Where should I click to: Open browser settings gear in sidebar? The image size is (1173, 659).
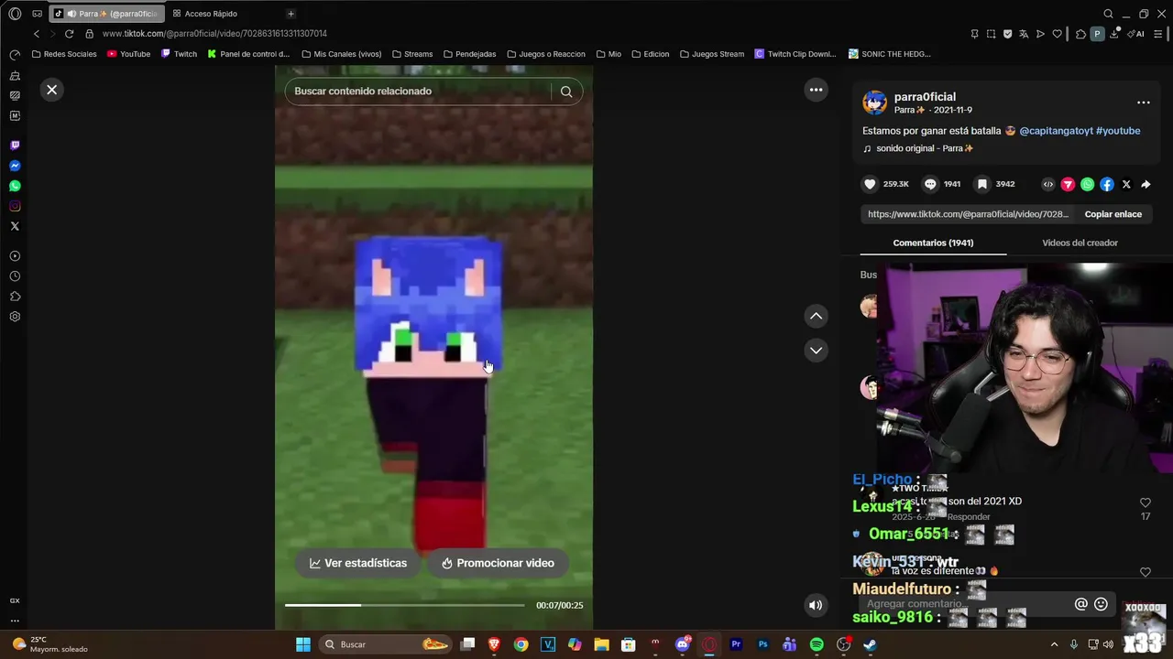pyautogui.click(x=15, y=317)
